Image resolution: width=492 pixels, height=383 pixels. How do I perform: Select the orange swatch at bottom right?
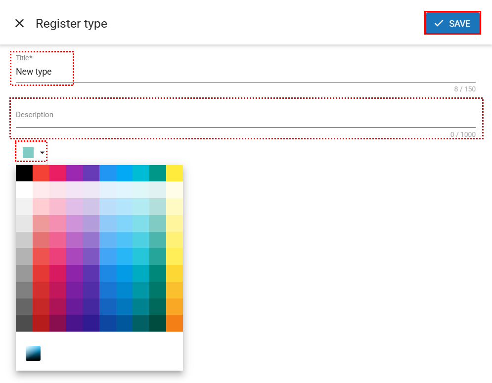click(175, 323)
